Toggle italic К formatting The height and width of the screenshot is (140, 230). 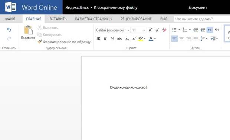pos(105,39)
